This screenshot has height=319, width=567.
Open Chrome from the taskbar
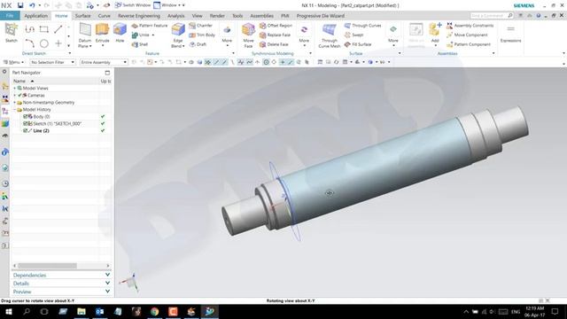coord(155,311)
